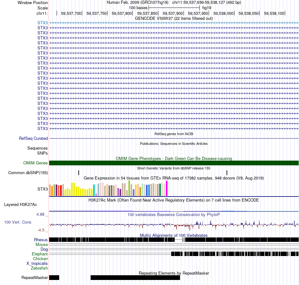Click the X_tropicalis species label
Viewport: 299px width, 285px height.
pos(37,264)
